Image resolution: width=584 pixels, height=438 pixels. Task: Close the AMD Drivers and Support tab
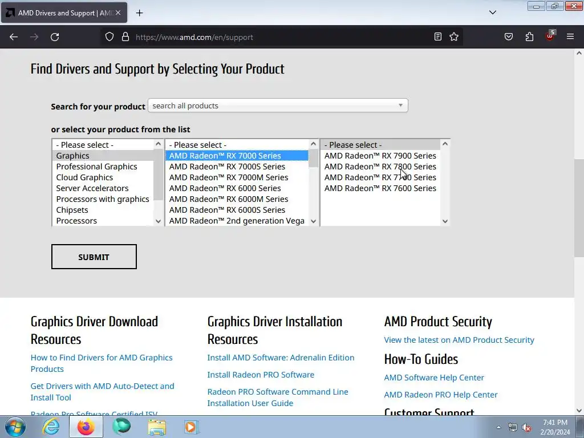click(118, 13)
